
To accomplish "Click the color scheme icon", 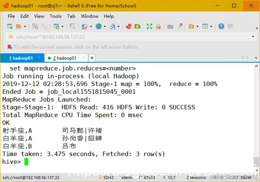I will [x=85, y=26].
